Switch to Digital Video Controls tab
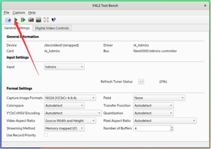The height and width of the screenshot is (149, 211). [52, 28]
